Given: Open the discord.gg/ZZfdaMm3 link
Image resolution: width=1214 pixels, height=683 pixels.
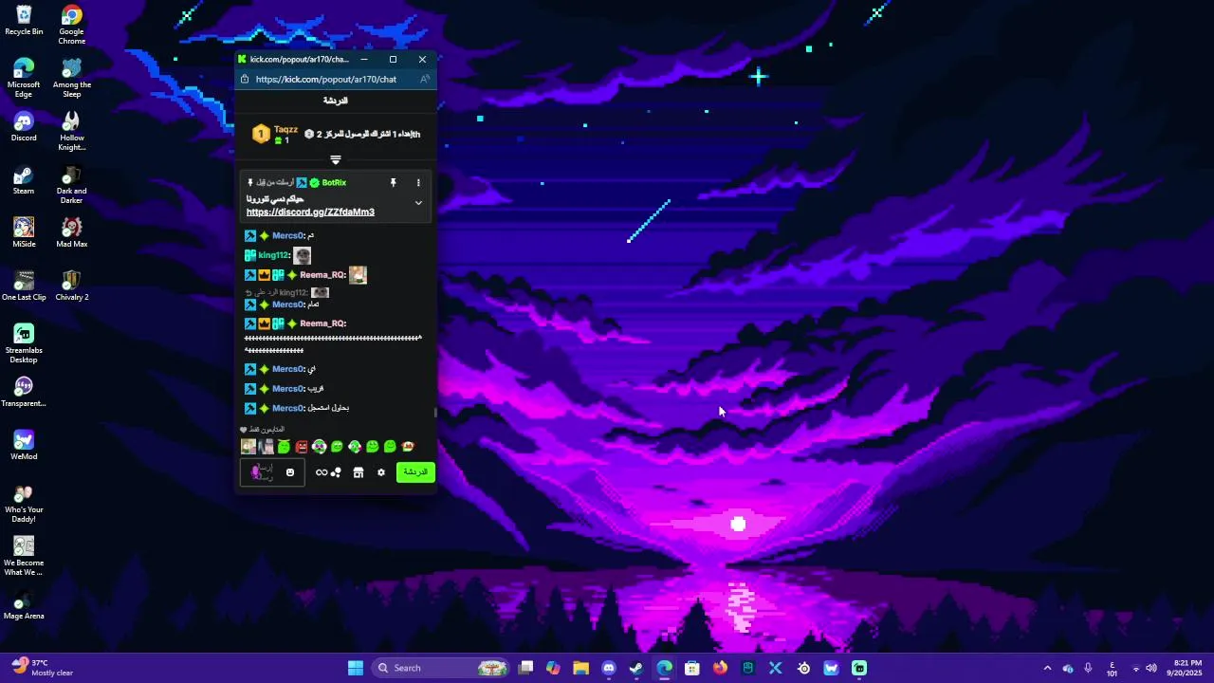Looking at the screenshot, I should [310, 212].
